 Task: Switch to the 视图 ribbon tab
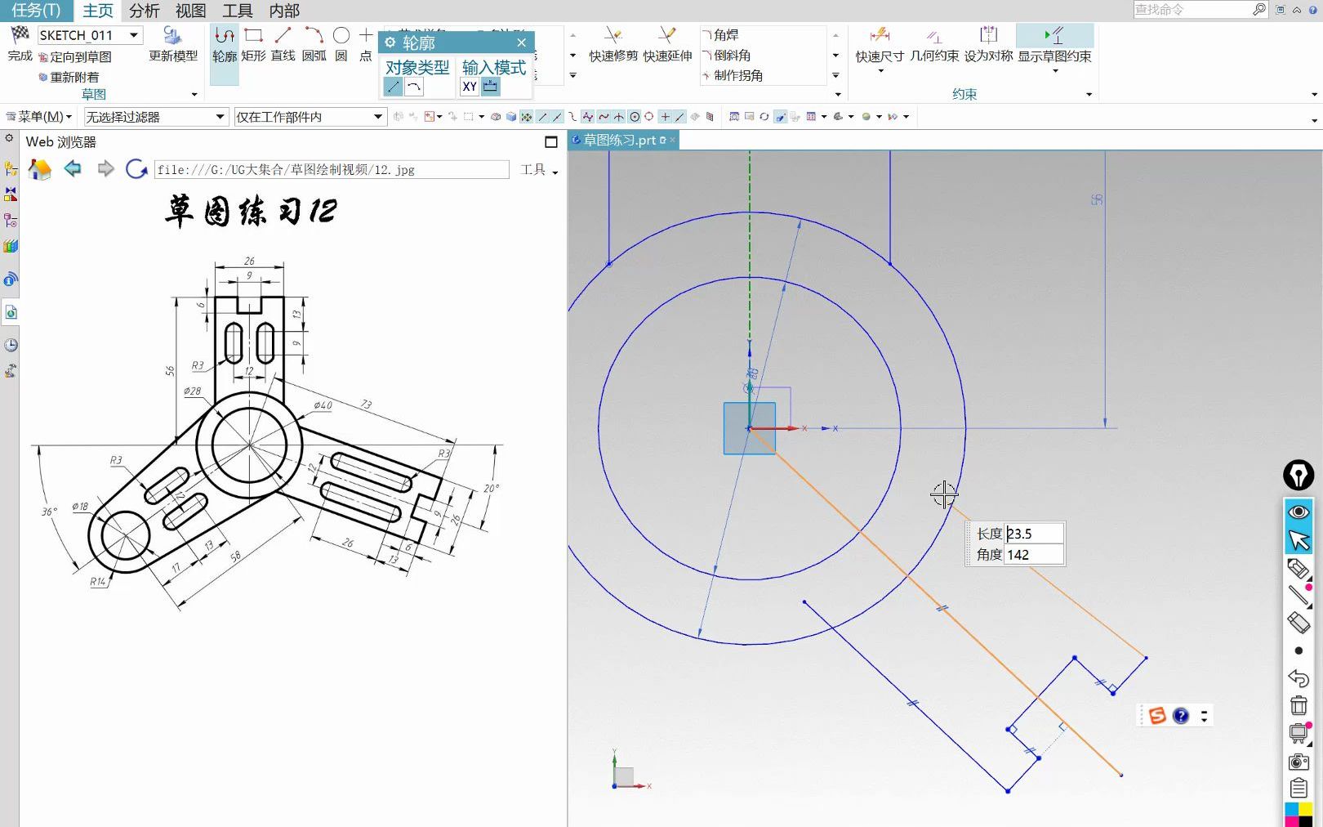[191, 11]
